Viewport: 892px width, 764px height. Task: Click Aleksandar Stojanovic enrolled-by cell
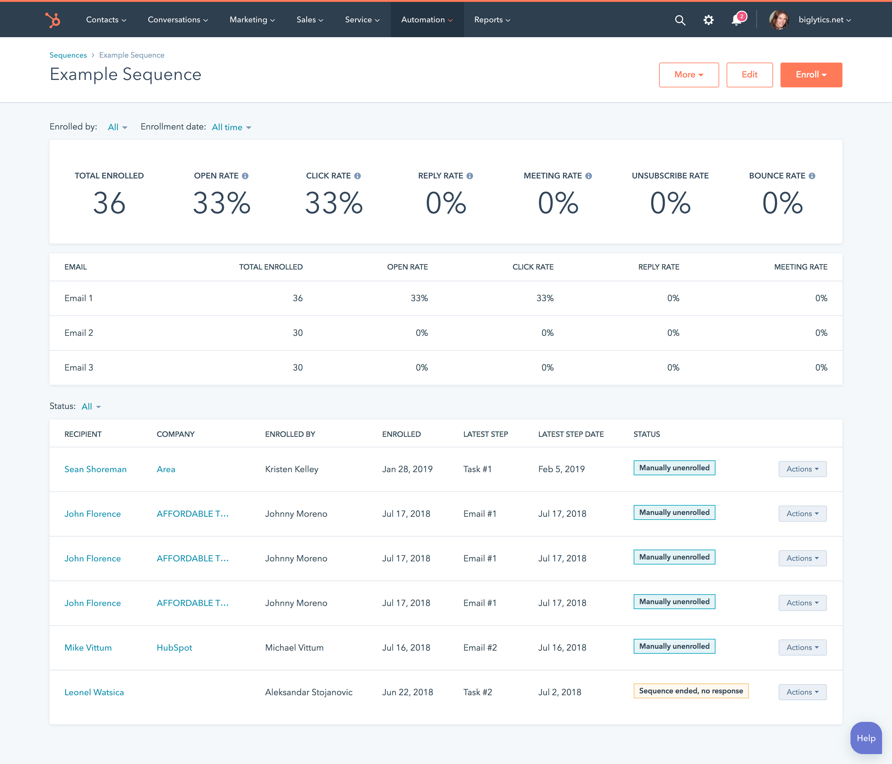[309, 692]
